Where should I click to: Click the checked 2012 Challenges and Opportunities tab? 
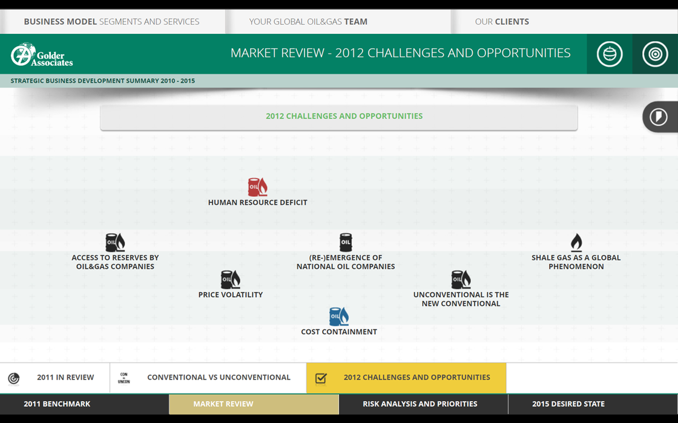(406, 378)
